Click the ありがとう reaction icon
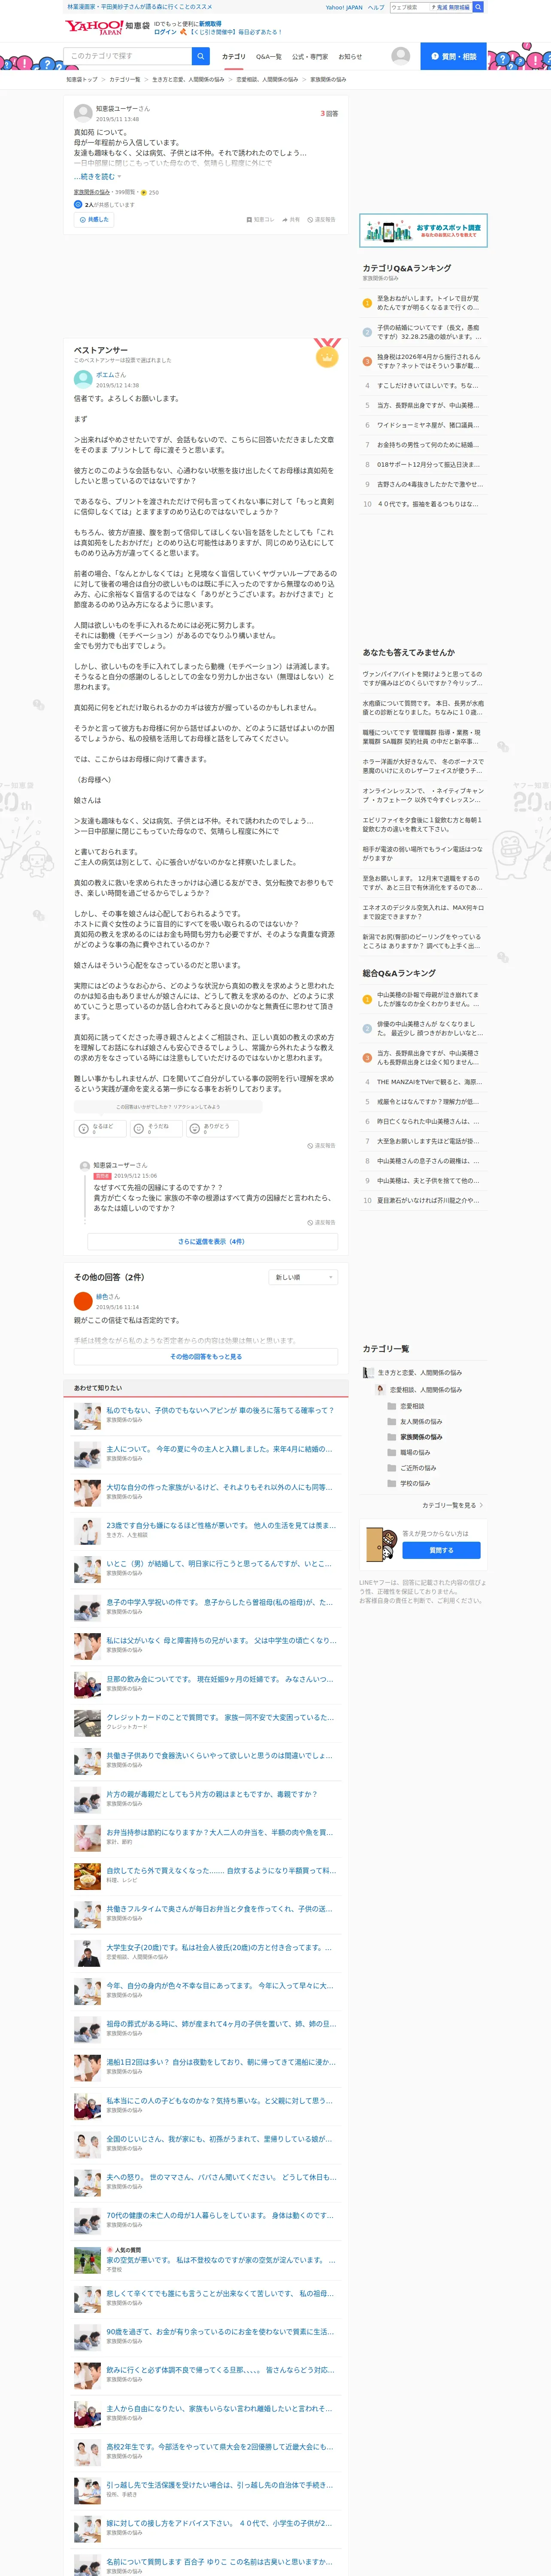Image resolution: width=551 pixels, height=2576 pixels. coord(194,1129)
